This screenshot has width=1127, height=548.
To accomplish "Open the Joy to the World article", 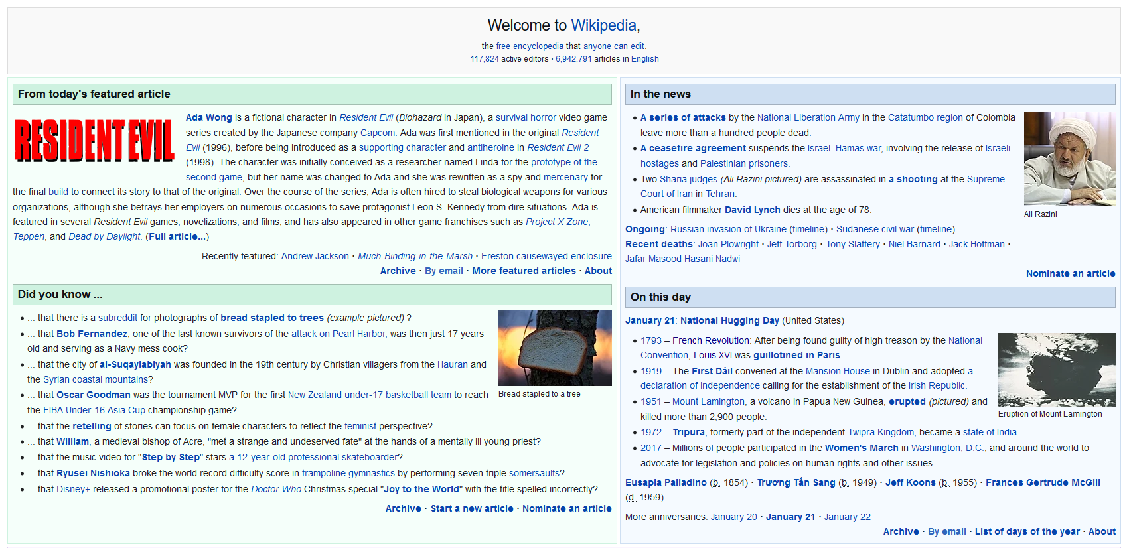I will point(421,489).
